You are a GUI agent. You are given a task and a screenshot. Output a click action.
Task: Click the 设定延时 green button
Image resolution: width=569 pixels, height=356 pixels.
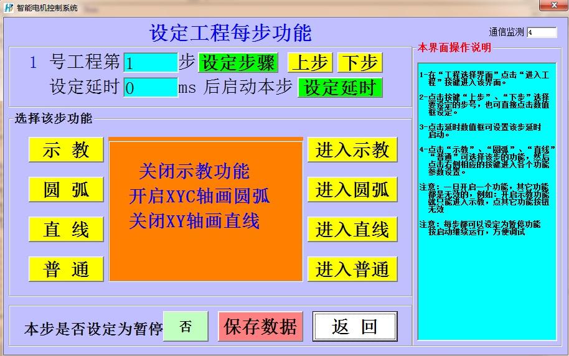point(340,88)
